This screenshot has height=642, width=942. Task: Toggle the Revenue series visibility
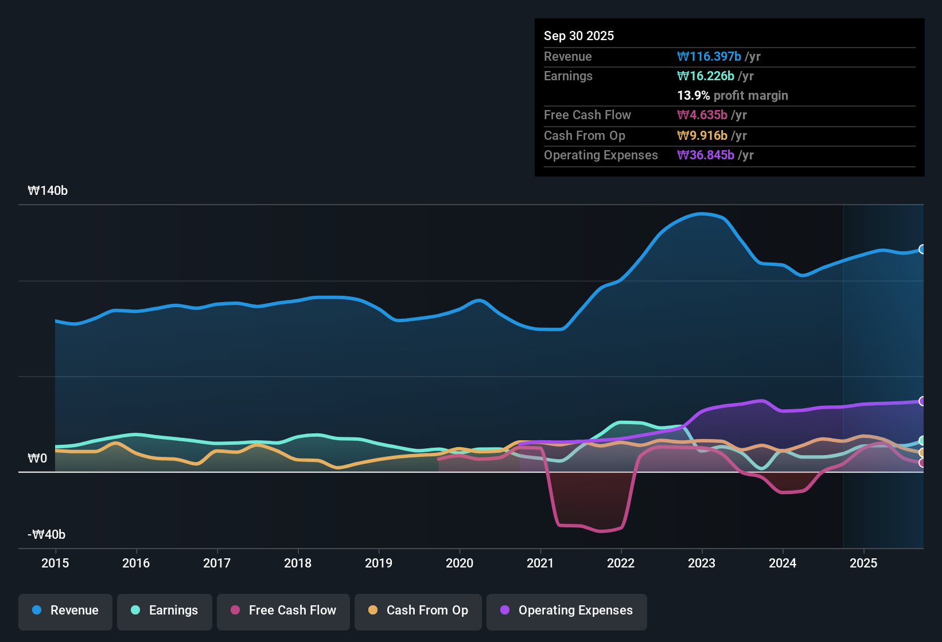(65, 611)
